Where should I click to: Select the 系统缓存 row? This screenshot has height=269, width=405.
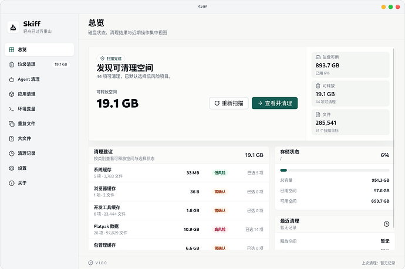[178, 173]
